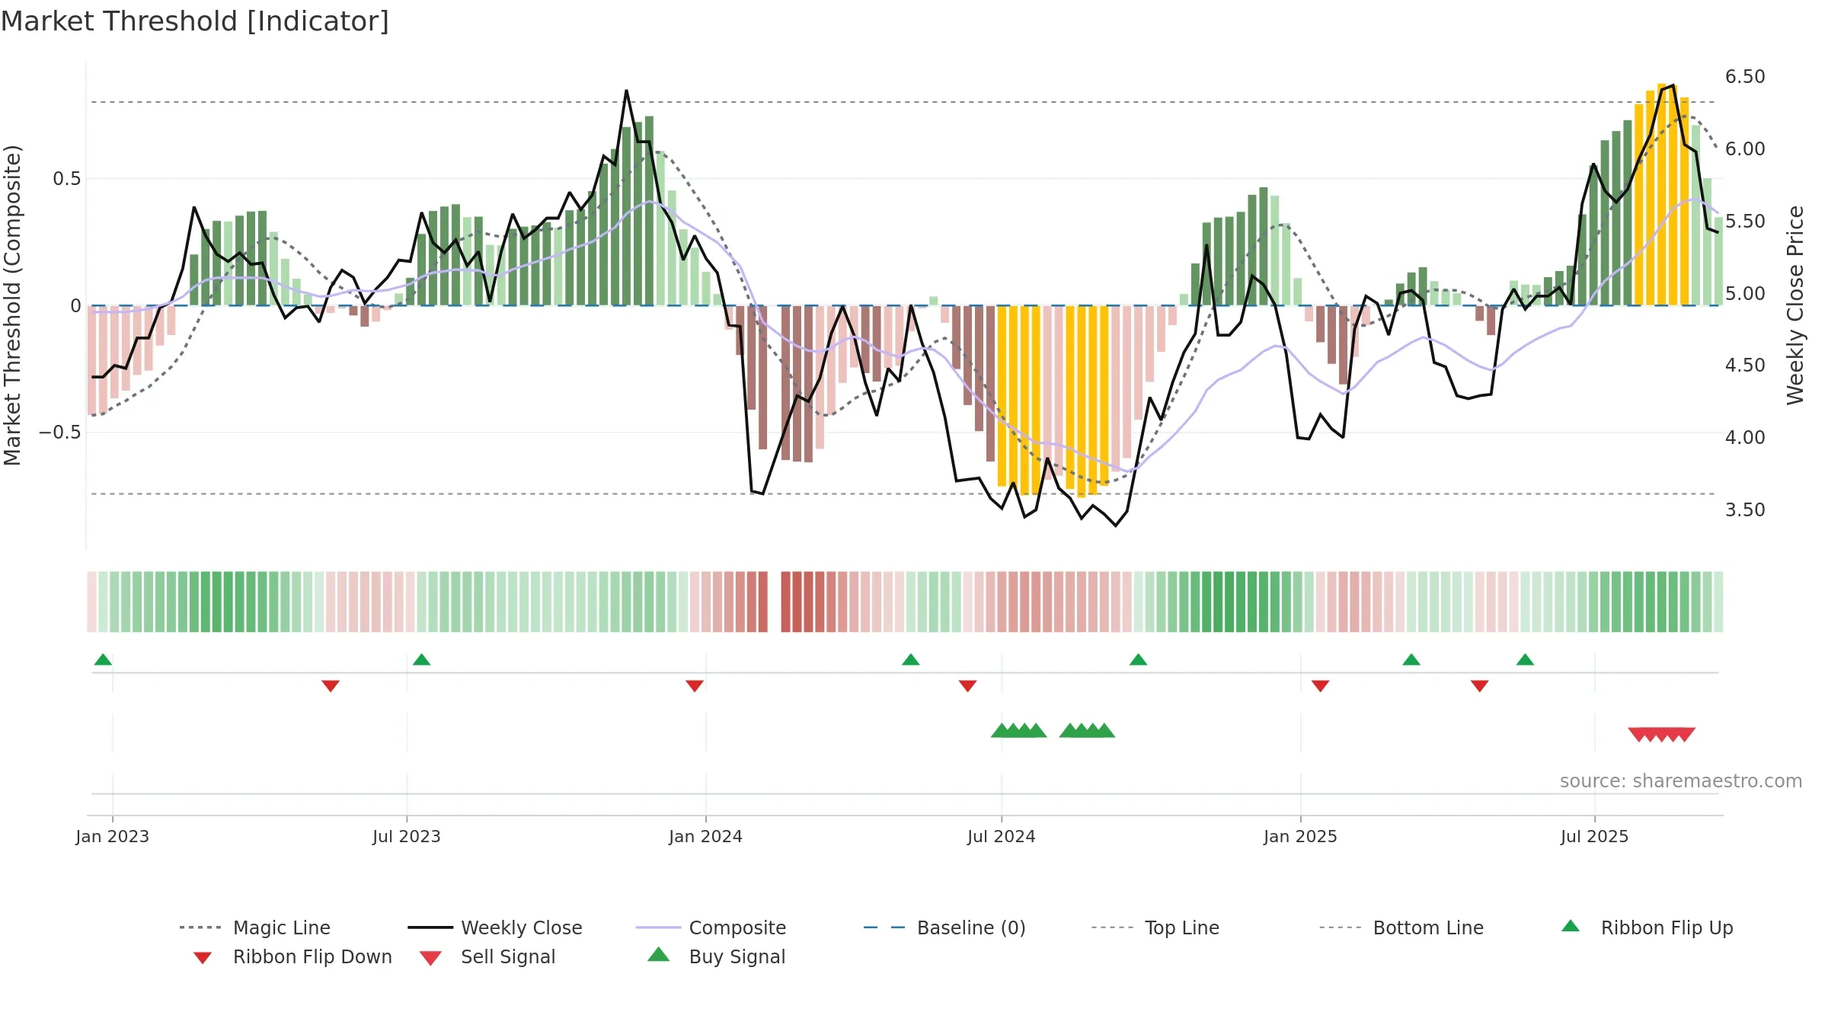Toggle the Top Line legend entry
1828x1028 pixels.
(1155, 927)
